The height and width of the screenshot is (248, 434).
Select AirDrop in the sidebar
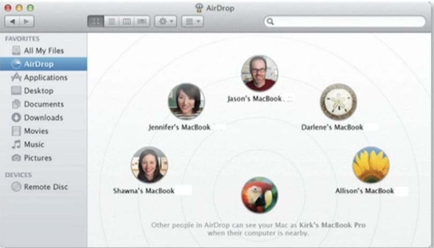point(43,64)
